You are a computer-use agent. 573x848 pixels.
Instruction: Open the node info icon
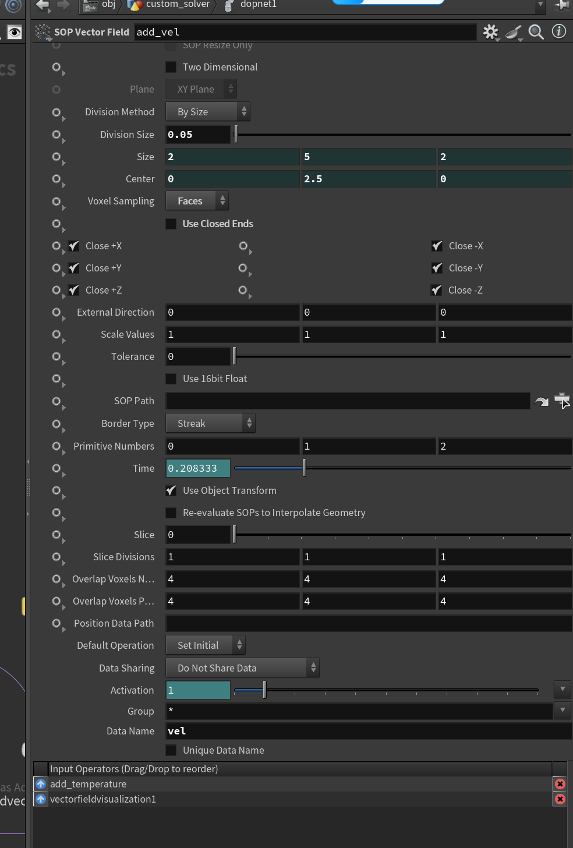558,31
